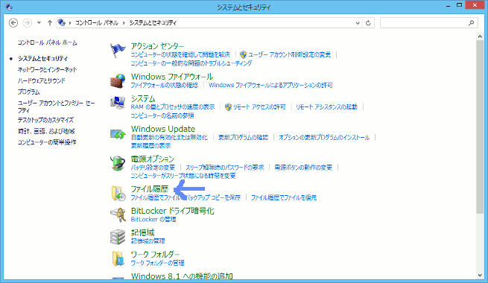Click 更新プログラムの確認 link
This screenshot has width=488, height=283.
coord(243,137)
